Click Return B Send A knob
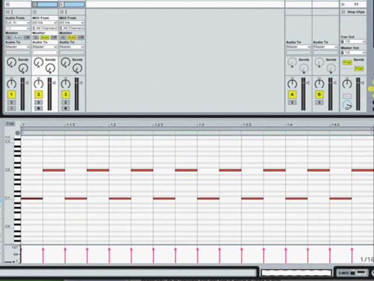The width and height of the screenshot is (374, 281). click(319, 62)
